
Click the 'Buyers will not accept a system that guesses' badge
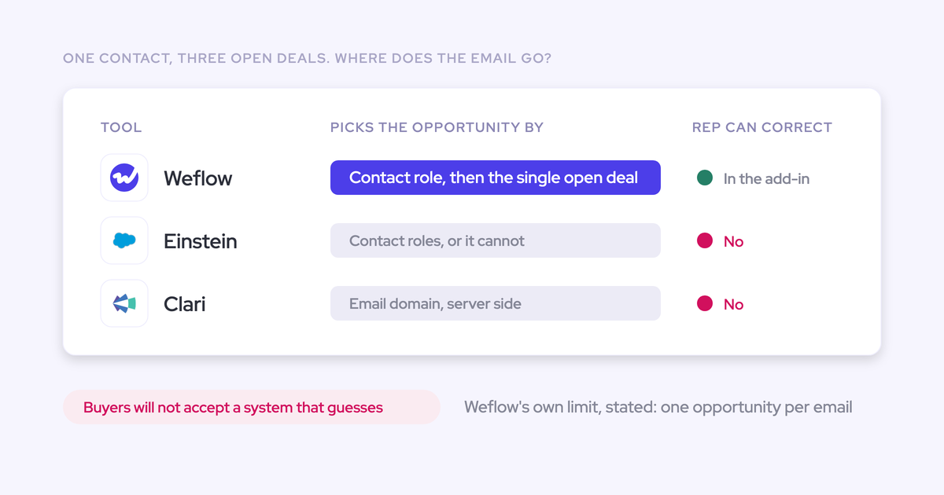[x=252, y=407]
